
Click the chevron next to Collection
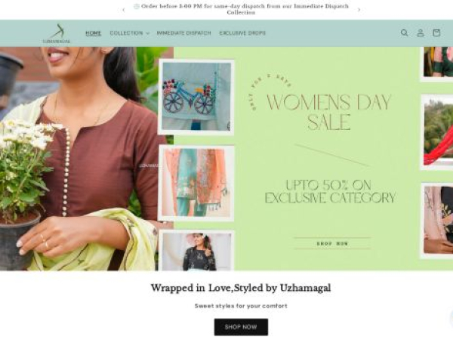pyautogui.click(x=148, y=33)
